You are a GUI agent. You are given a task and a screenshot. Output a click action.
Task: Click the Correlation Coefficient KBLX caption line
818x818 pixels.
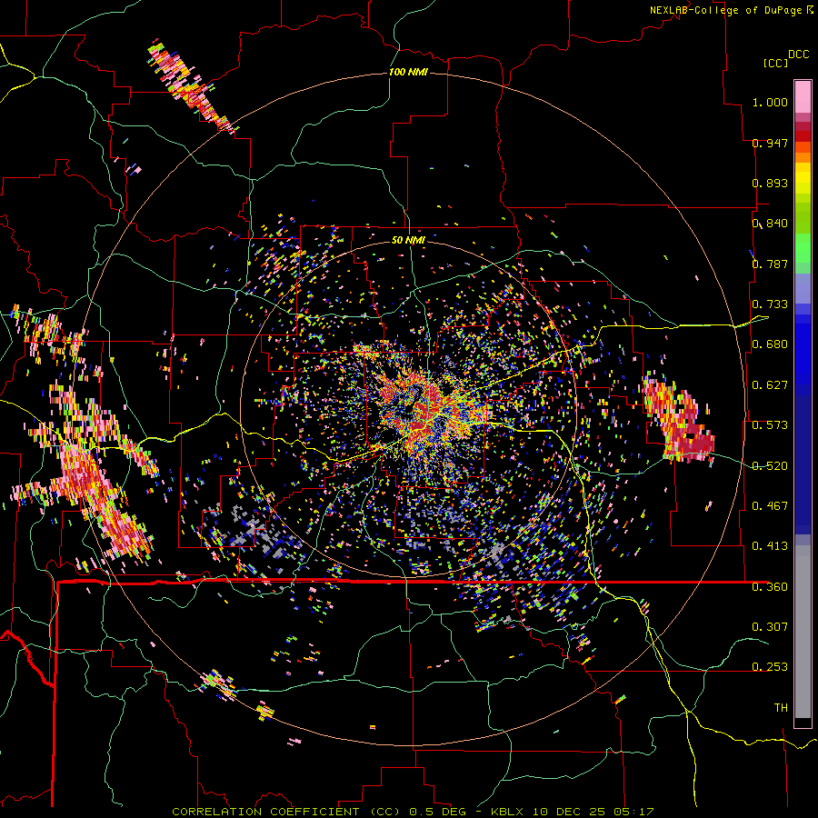pos(413,812)
